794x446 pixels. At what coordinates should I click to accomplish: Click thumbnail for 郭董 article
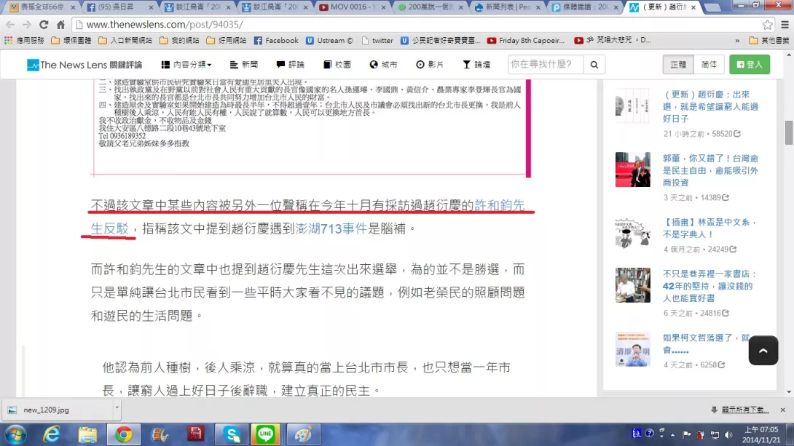[632, 170]
